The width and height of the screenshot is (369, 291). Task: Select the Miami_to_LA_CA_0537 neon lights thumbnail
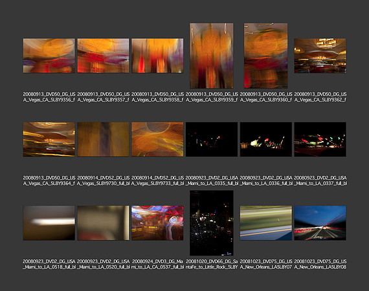click(x=157, y=223)
